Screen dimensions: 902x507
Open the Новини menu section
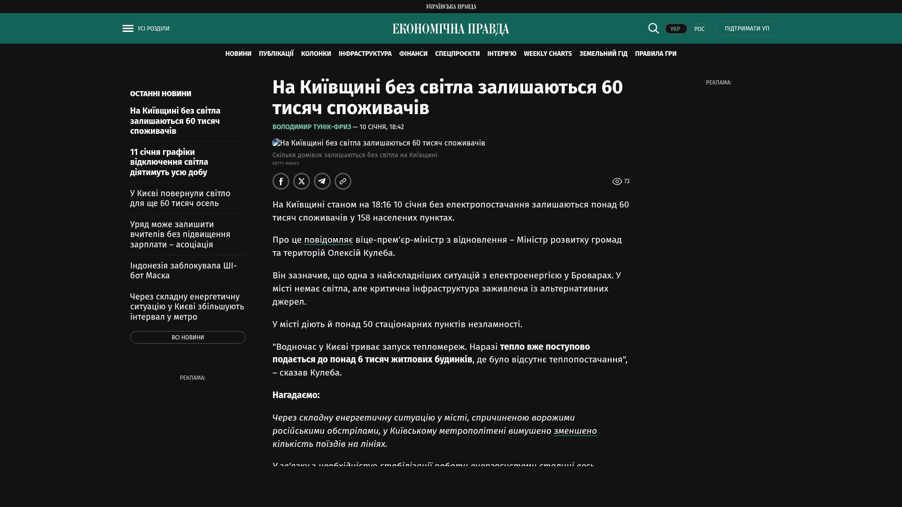(x=238, y=54)
